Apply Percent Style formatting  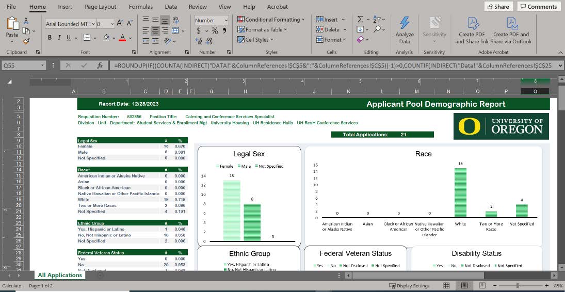click(215, 30)
